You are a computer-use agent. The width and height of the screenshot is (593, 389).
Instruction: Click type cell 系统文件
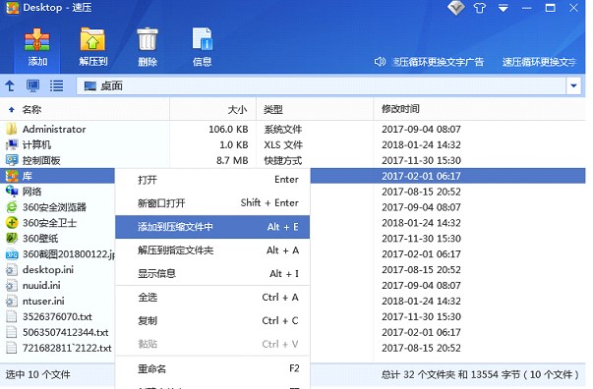point(283,129)
